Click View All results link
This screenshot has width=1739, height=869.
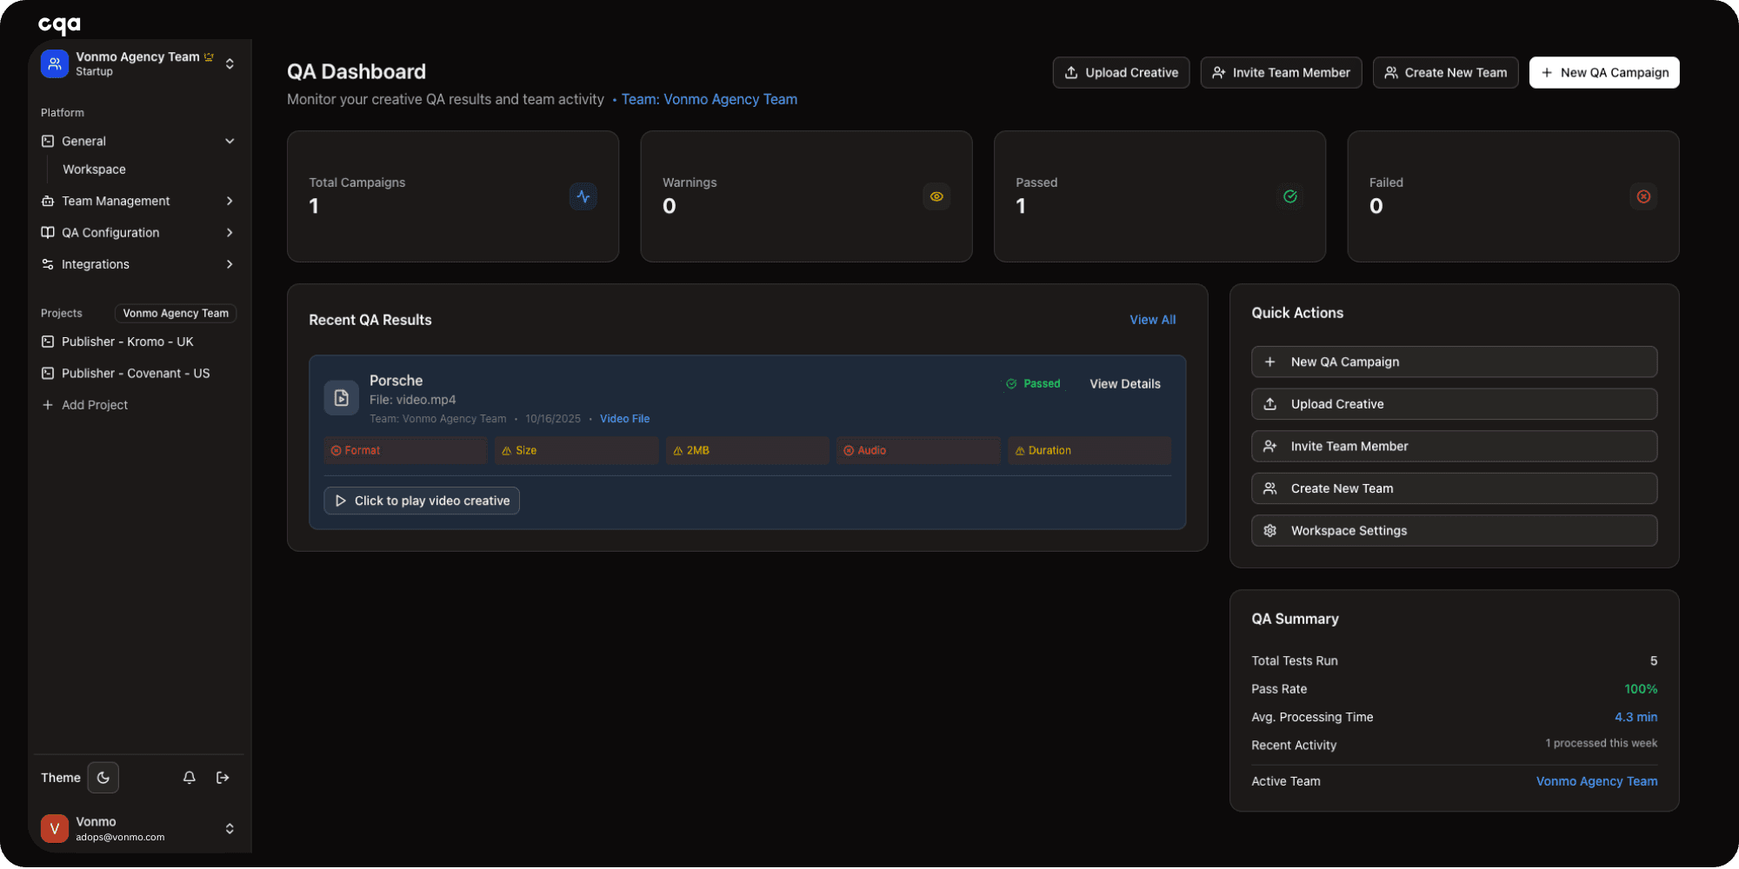[x=1152, y=320]
